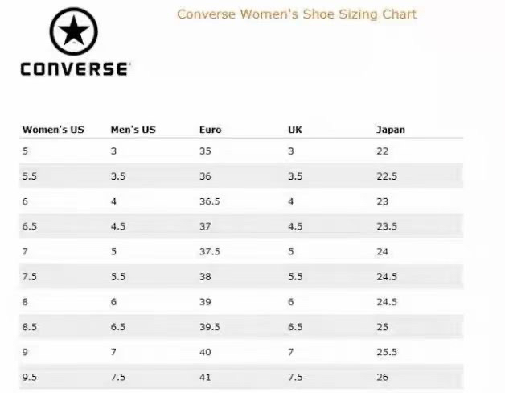Click Japan size 26 cell
Screen dimensions: 505x393
coord(382,379)
